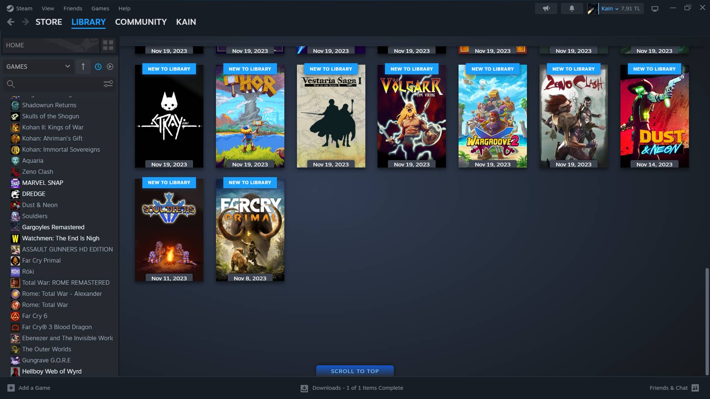Navigate forward with the right arrow
Screen dimensions: 710x399
(25, 22)
